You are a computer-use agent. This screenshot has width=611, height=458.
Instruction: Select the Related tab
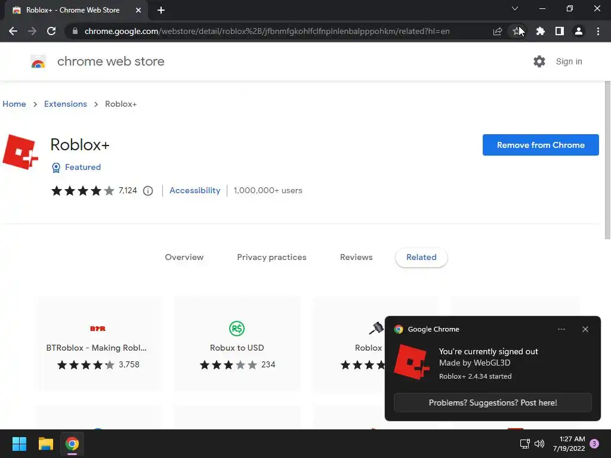click(421, 257)
